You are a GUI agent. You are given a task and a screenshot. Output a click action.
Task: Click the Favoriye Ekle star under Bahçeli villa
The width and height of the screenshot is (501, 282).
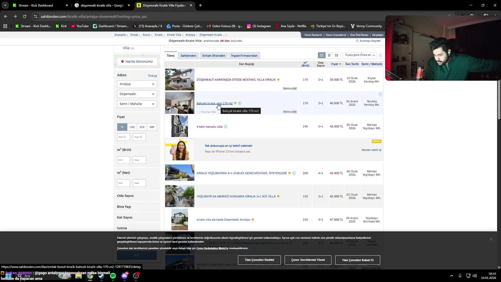[x=198, y=112]
